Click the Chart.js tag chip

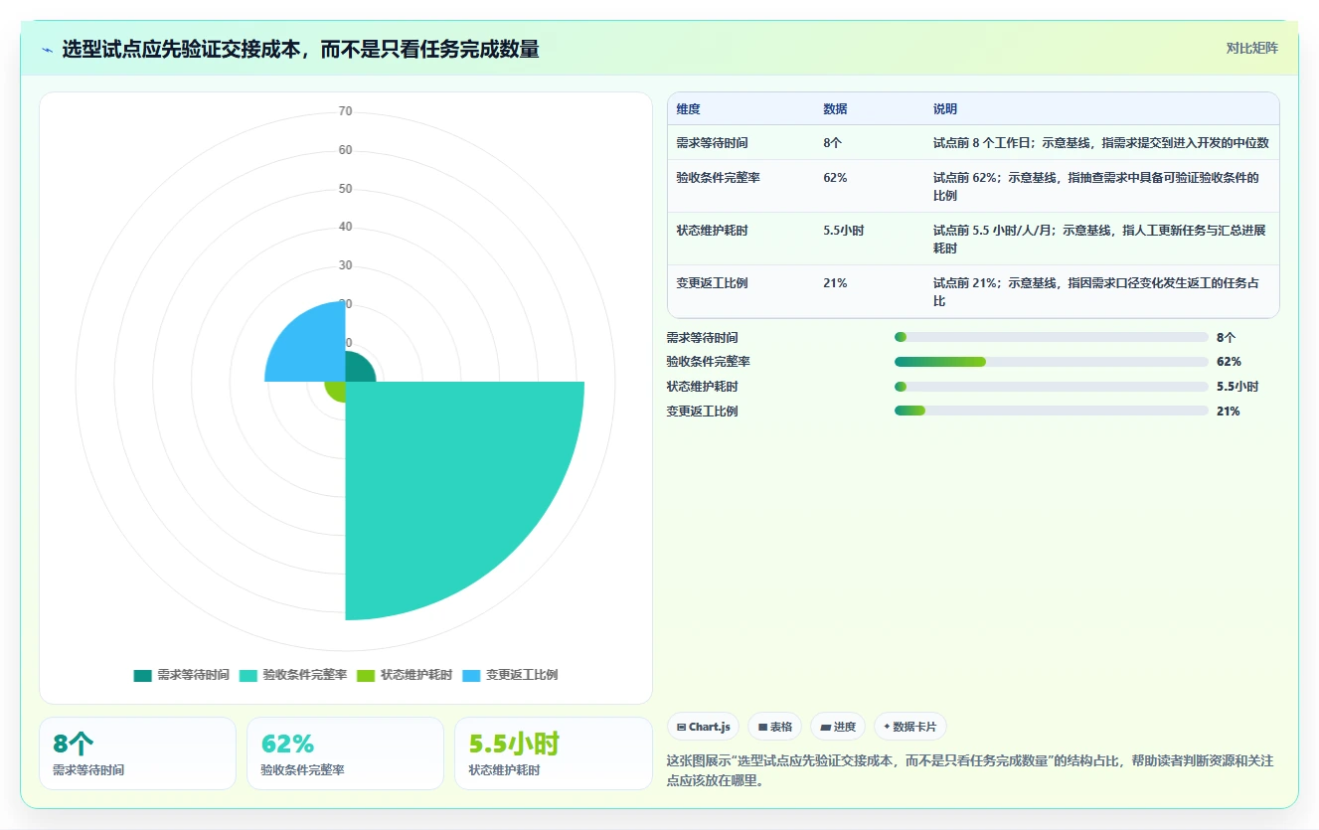click(703, 727)
